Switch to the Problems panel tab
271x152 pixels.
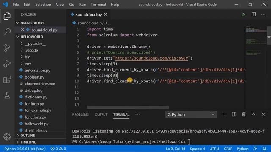click(x=80, y=114)
